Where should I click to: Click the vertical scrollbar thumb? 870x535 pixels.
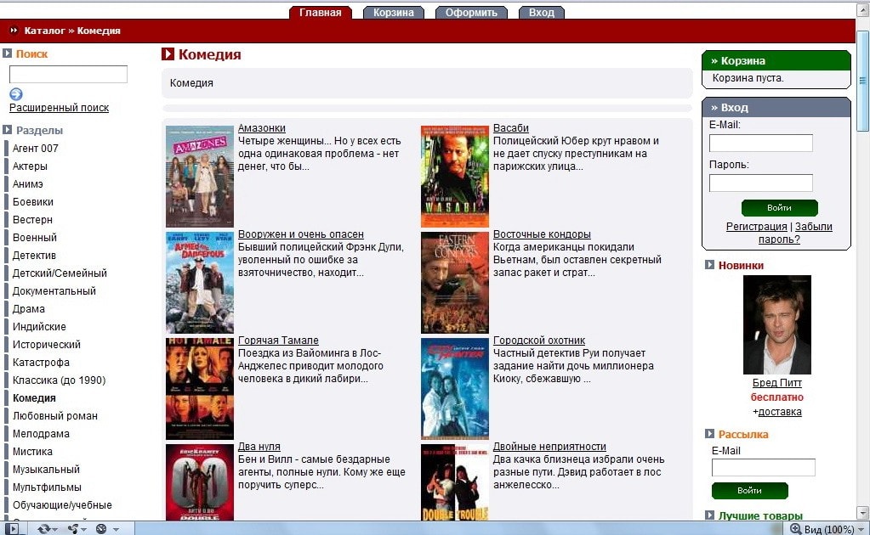click(862, 81)
